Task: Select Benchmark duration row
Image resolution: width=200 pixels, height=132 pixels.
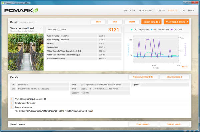Action: (x=84, y=59)
